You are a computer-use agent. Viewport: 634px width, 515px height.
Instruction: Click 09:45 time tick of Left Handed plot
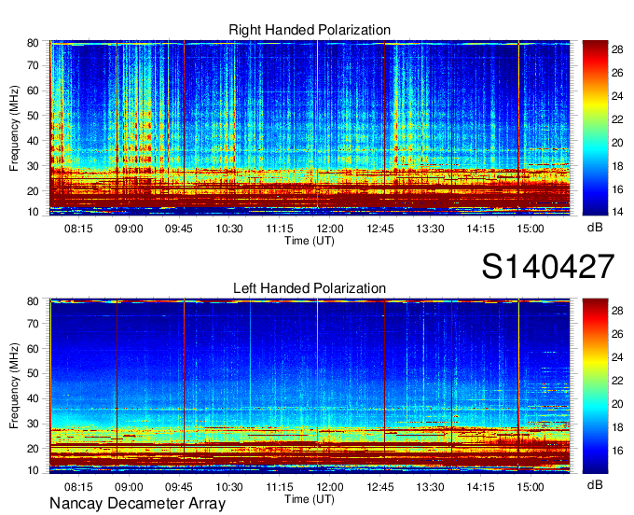[179, 487]
